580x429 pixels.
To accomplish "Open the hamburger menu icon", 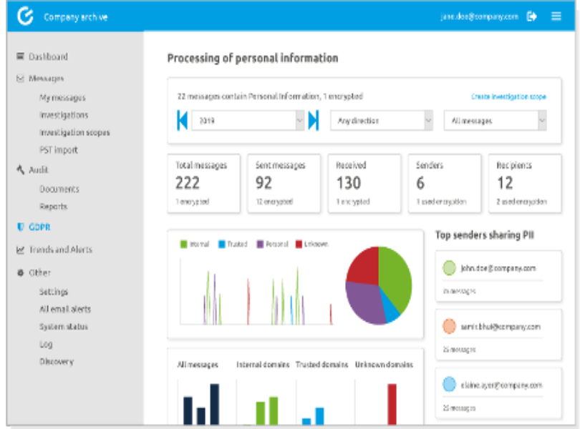I will tap(556, 16).
